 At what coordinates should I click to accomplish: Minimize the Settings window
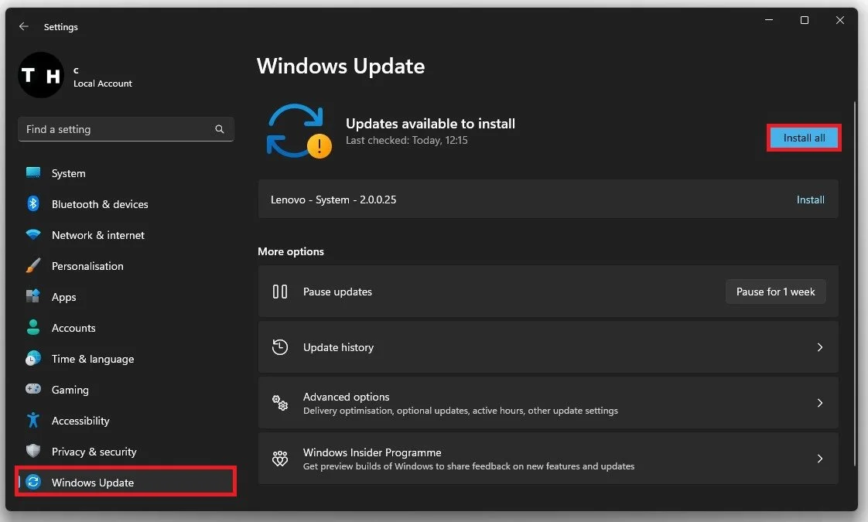coord(769,20)
